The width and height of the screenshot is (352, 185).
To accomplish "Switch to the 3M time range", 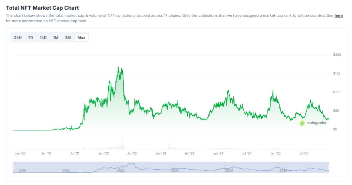I will 68,37.
